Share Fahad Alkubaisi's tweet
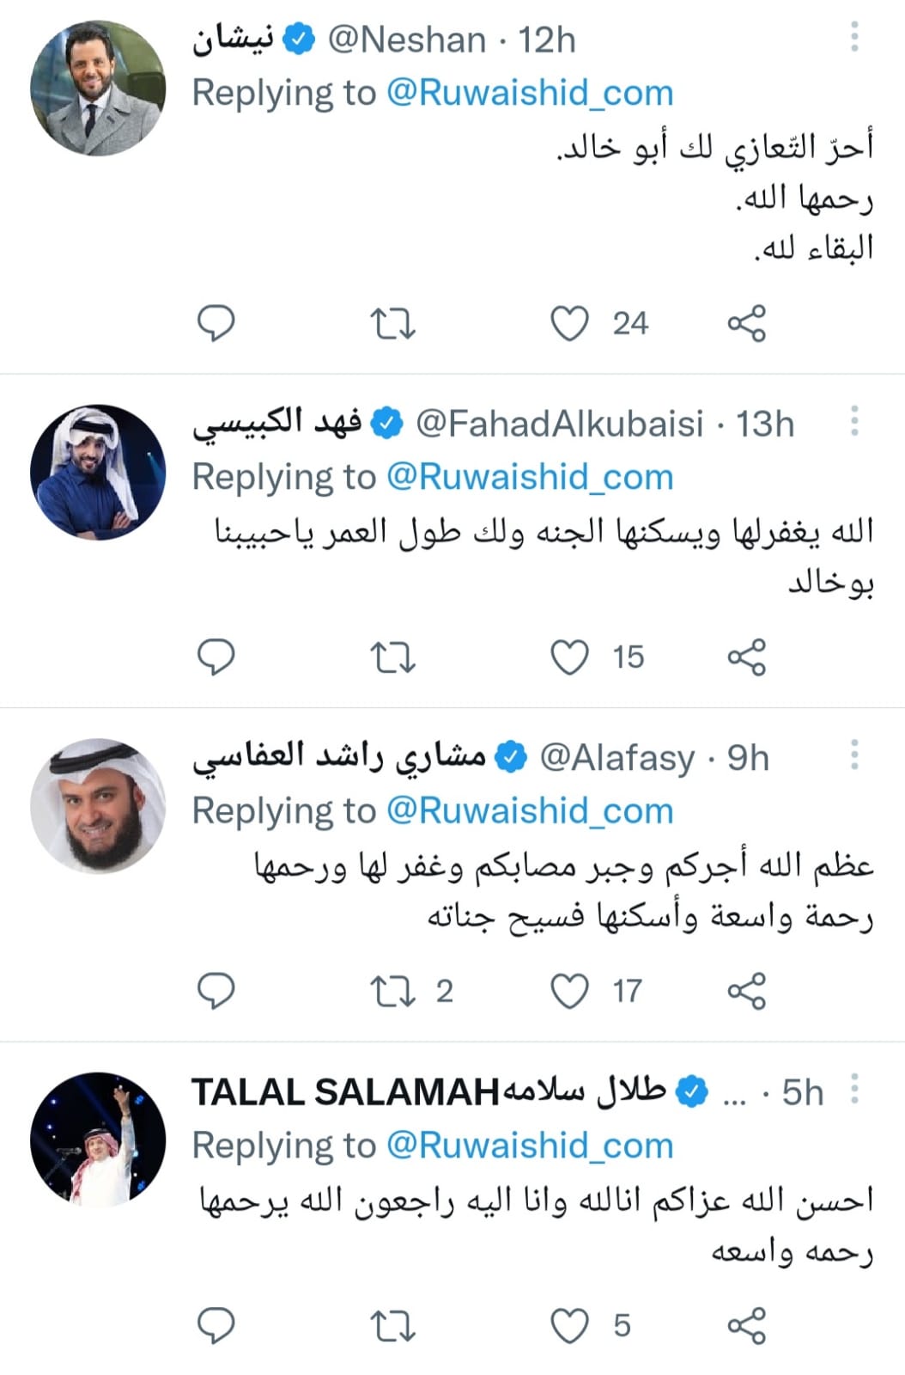Image resolution: width=905 pixels, height=1375 pixels. [x=746, y=657]
